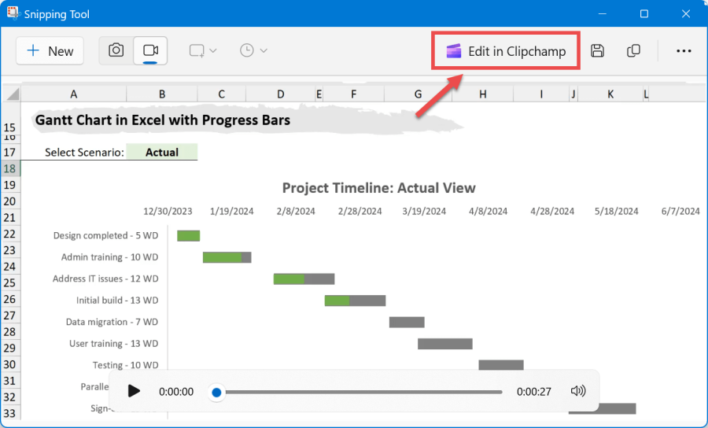Open the snipping shape mode dropdown

click(x=203, y=50)
